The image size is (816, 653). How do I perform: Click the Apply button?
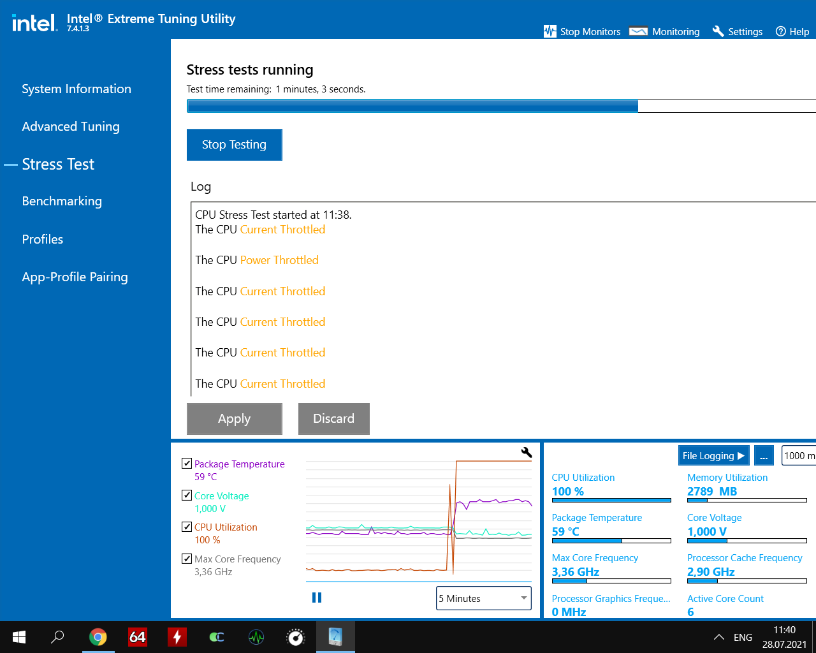[234, 419]
